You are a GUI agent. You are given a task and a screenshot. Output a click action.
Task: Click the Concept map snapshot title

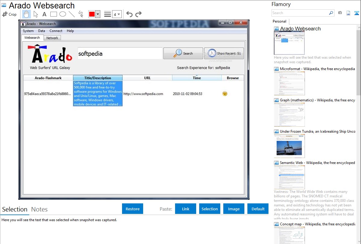[x=317, y=224]
